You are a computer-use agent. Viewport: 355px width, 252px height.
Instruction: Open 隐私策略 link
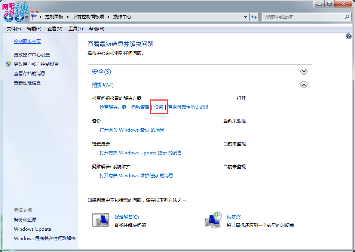[140, 107]
